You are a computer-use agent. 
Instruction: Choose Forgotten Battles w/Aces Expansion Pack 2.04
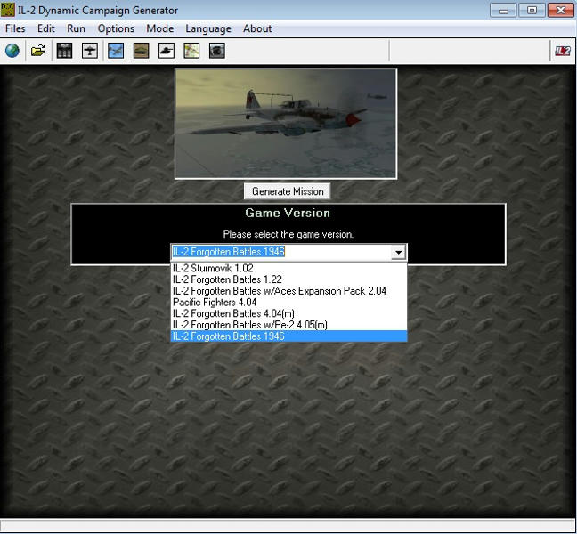coord(288,291)
